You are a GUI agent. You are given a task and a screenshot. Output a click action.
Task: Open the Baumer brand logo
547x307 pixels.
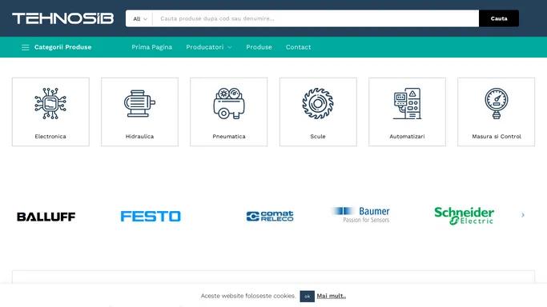[x=360, y=215]
